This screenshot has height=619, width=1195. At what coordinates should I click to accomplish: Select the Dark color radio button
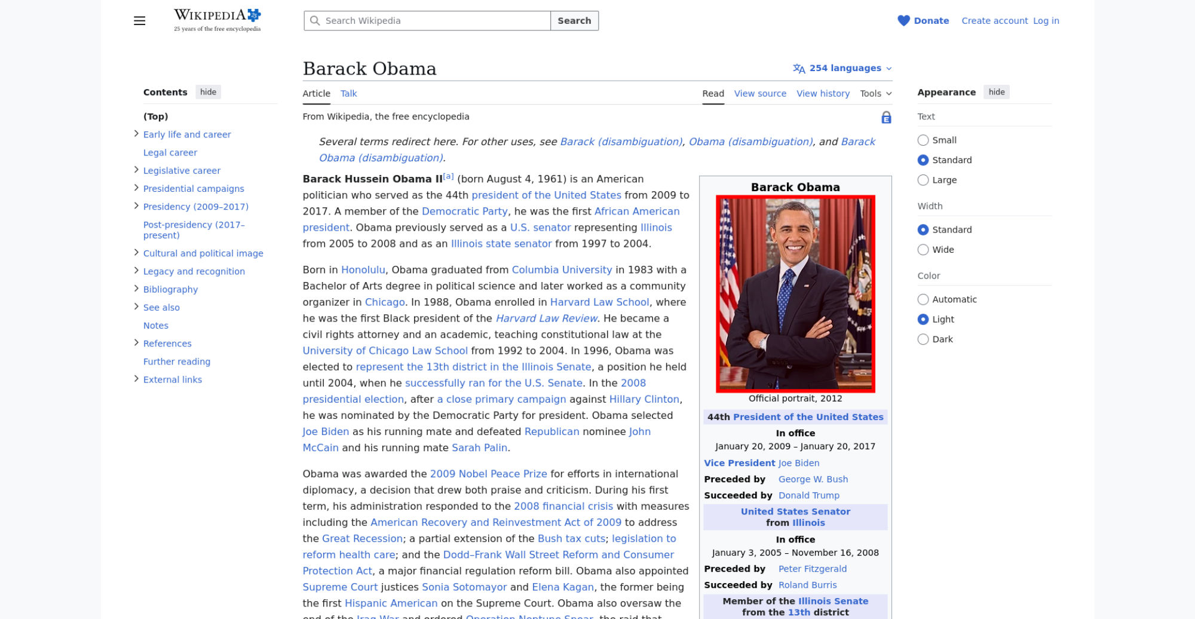click(923, 339)
